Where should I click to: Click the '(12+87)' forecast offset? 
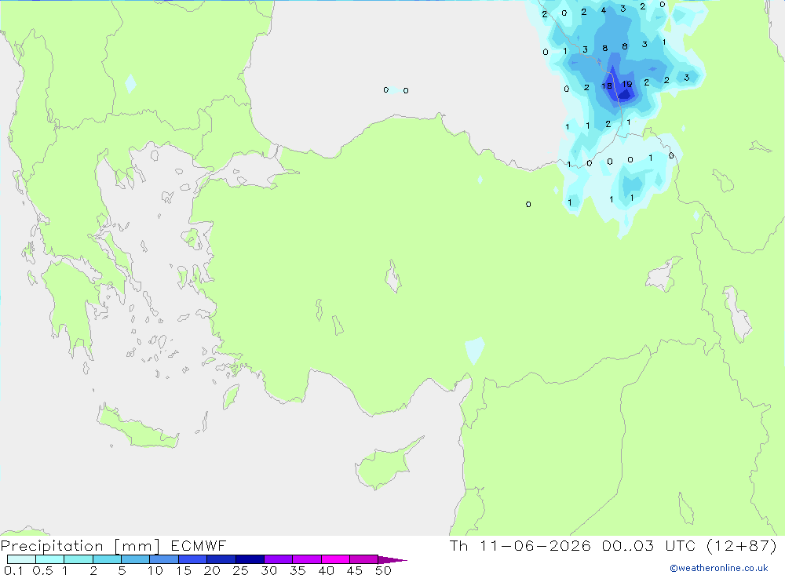(x=742, y=545)
